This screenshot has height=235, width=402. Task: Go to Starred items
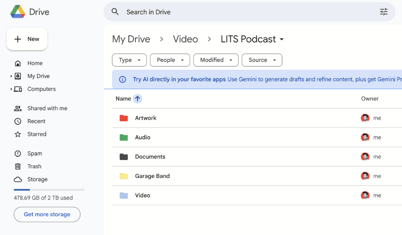(x=37, y=134)
